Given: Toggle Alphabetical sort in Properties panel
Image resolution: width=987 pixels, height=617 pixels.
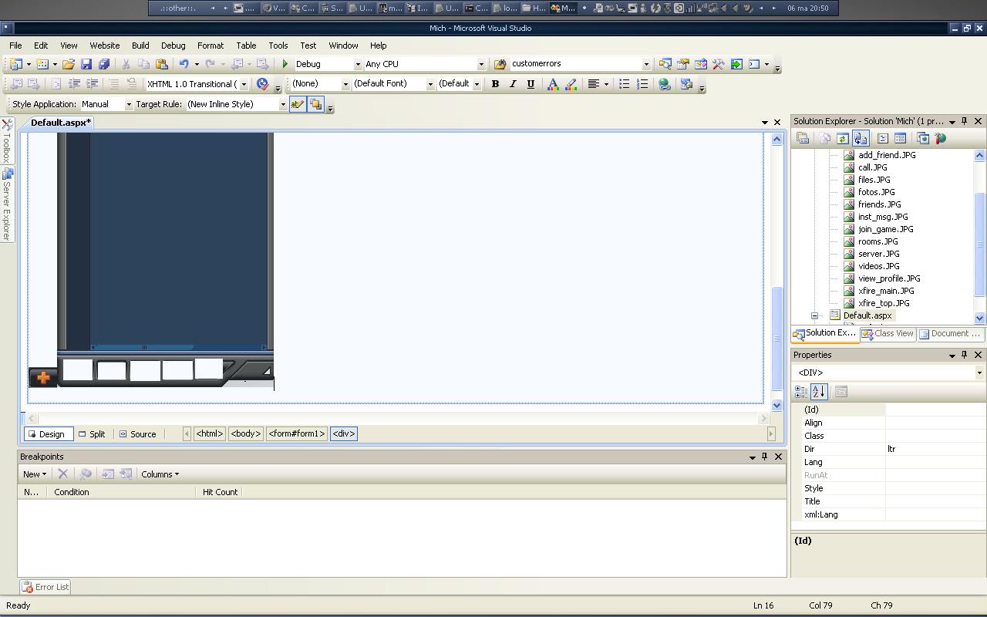Looking at the screenshot, I should [x=819, y=392].
